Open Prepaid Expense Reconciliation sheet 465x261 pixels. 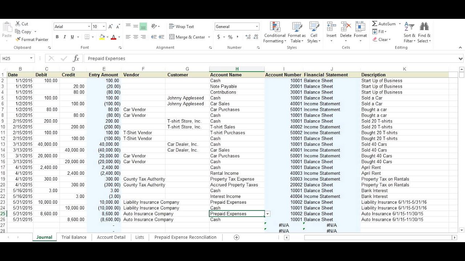pos(185,237)
